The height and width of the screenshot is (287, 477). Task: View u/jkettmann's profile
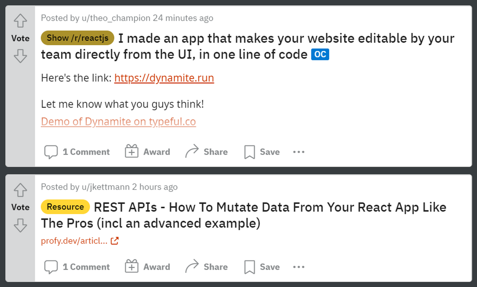(x=106, y=187)
